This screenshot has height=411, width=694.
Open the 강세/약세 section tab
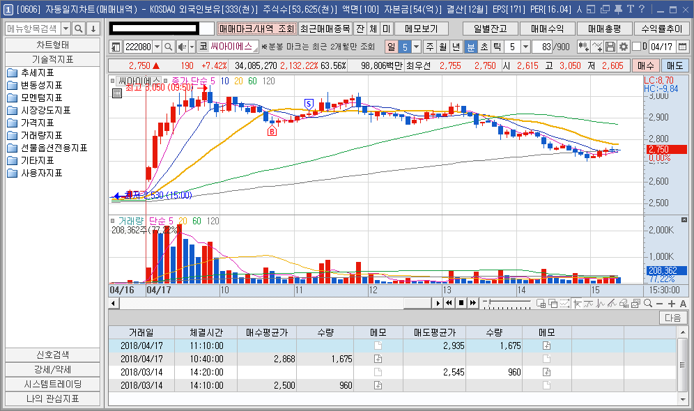tap(53, 369)
